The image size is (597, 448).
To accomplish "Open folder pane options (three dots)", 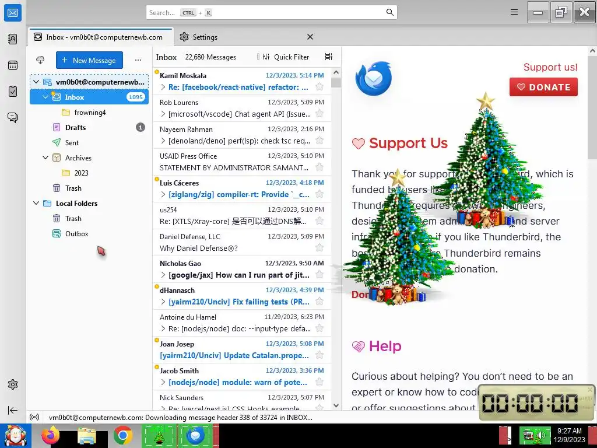I will coord(138,60).
